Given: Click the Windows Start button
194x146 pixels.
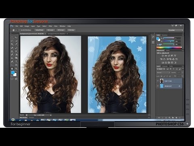Looking at the screenshot, I should coord(13,120).
